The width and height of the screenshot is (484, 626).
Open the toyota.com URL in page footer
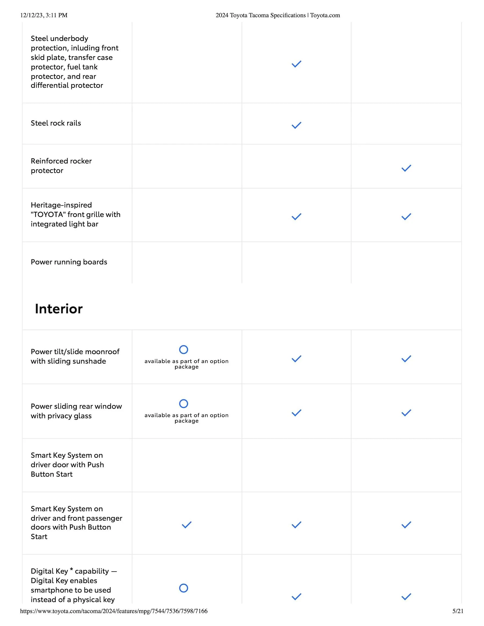pyautogui.click(x=113, y=611)
